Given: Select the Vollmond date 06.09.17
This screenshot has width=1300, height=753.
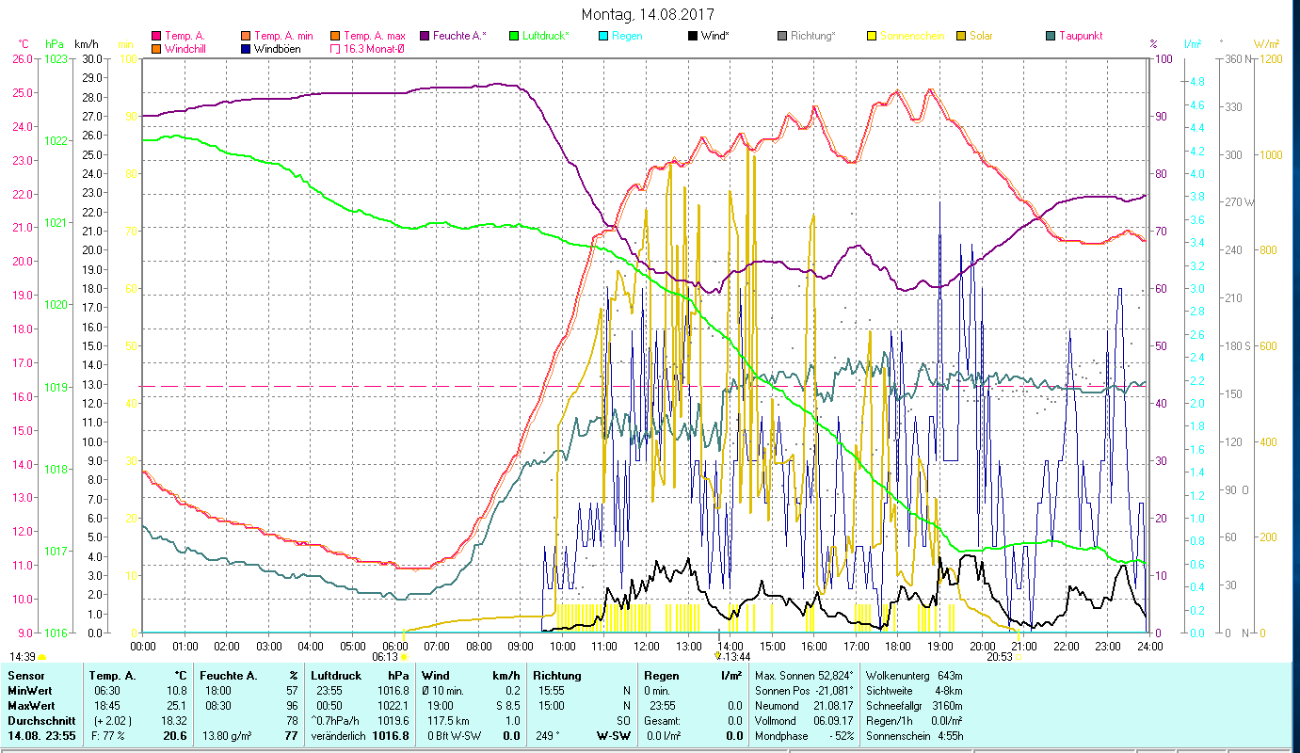Looking at the screenshot, I should click(834, 721).
